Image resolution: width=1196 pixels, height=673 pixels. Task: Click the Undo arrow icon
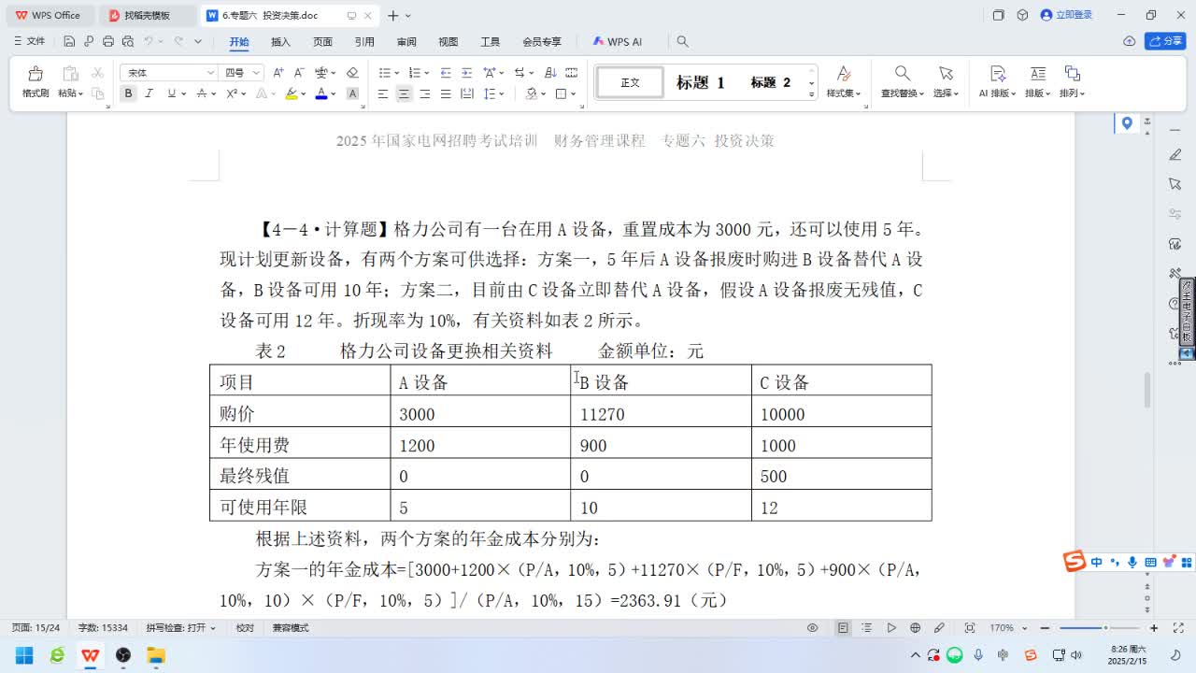click(x=149, y=41)
